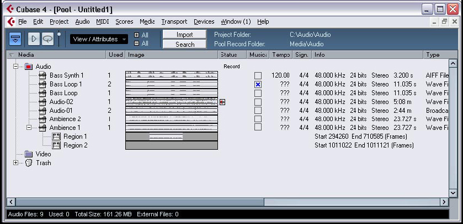Open the File menu

click(x=23, y=22)
